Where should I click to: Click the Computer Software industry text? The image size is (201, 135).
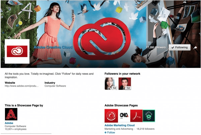(x=55, y=86)
